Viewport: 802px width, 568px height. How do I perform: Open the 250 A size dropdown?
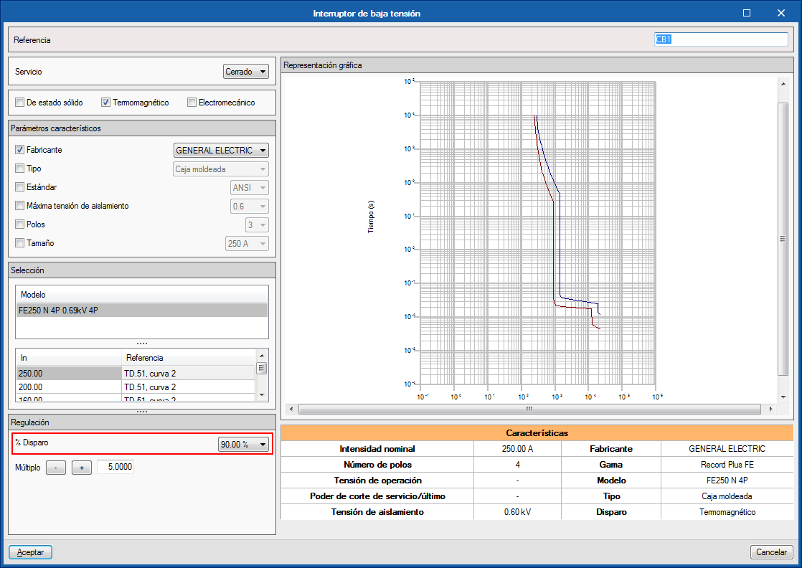coord(247,244)
